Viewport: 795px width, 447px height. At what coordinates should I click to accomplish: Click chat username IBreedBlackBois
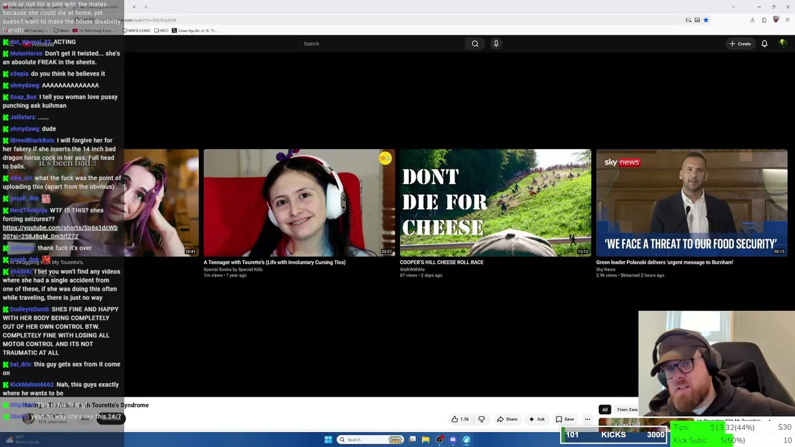click(32, 140)
